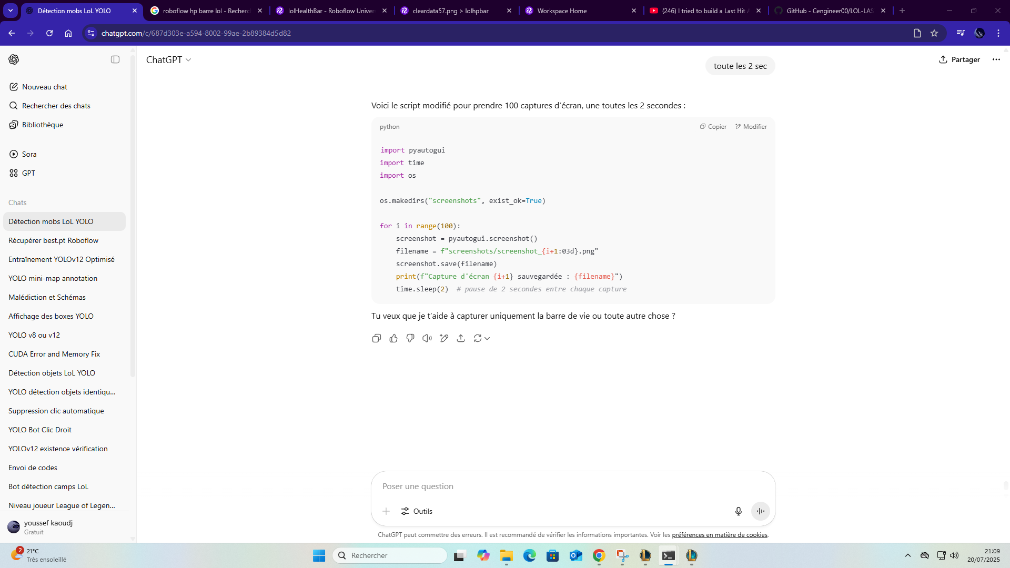The height and width of the screenshot is (568, 1010).
Task: Share the response with upload arrow icon
Action: point(461,338)
